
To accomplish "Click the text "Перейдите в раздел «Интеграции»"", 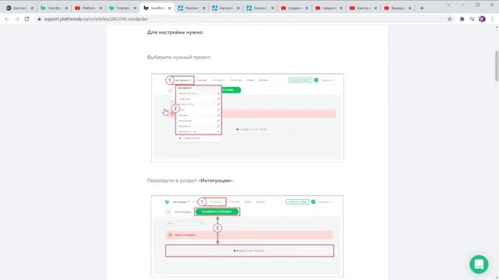I will click(190, 180).
